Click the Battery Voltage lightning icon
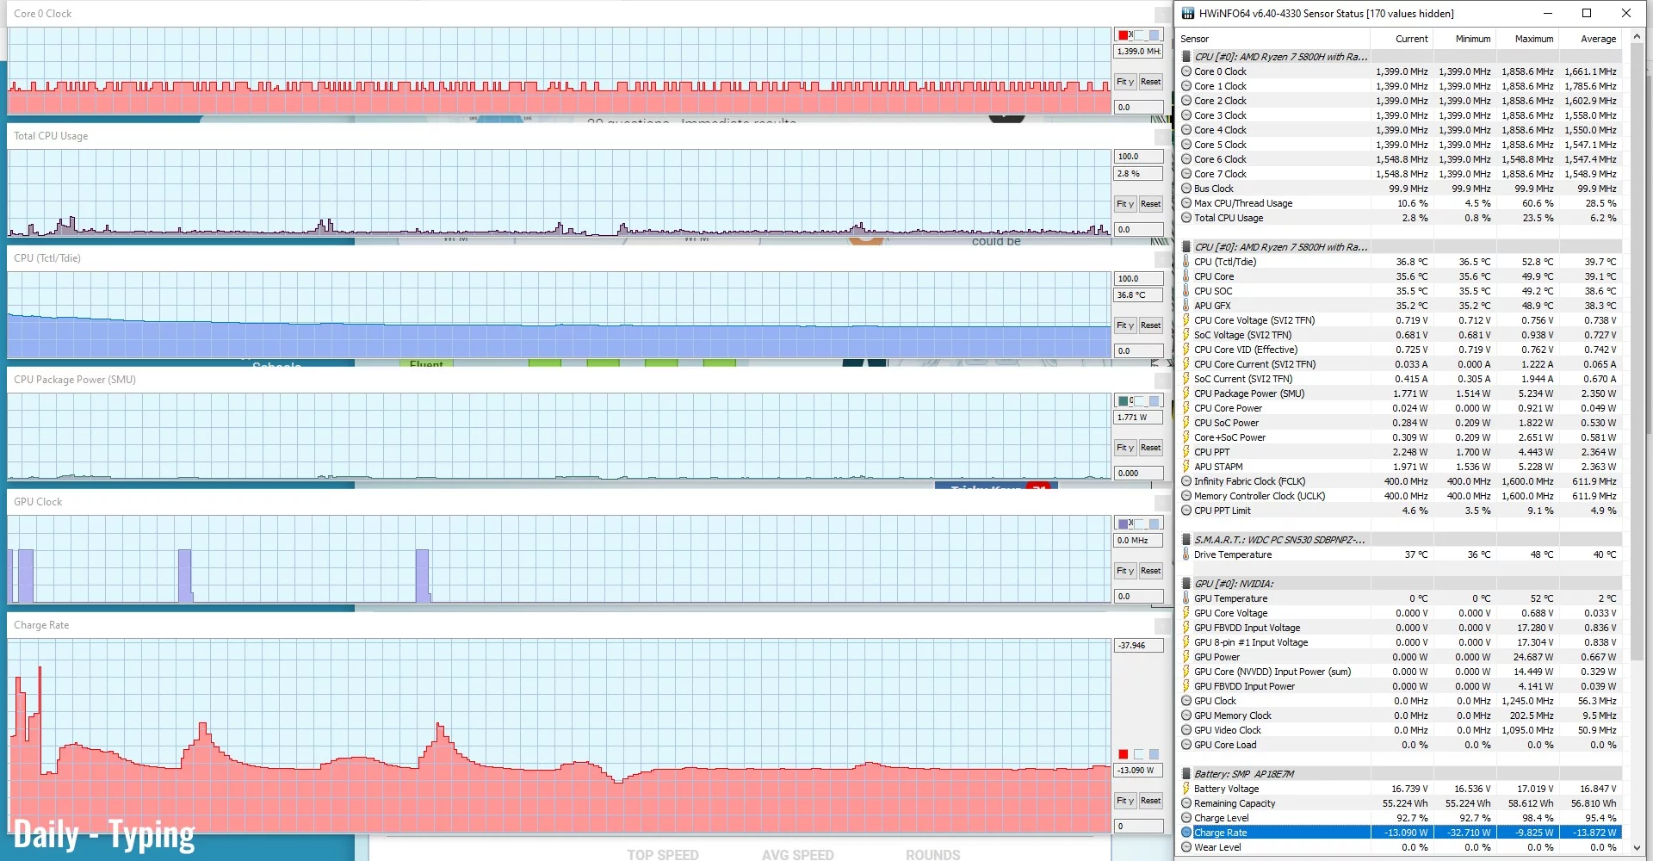The image size is (1653, 861). coord(1186,789)
